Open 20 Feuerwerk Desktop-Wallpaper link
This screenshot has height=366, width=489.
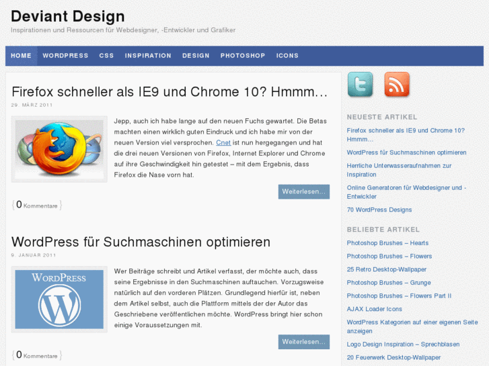pos(394,357)
